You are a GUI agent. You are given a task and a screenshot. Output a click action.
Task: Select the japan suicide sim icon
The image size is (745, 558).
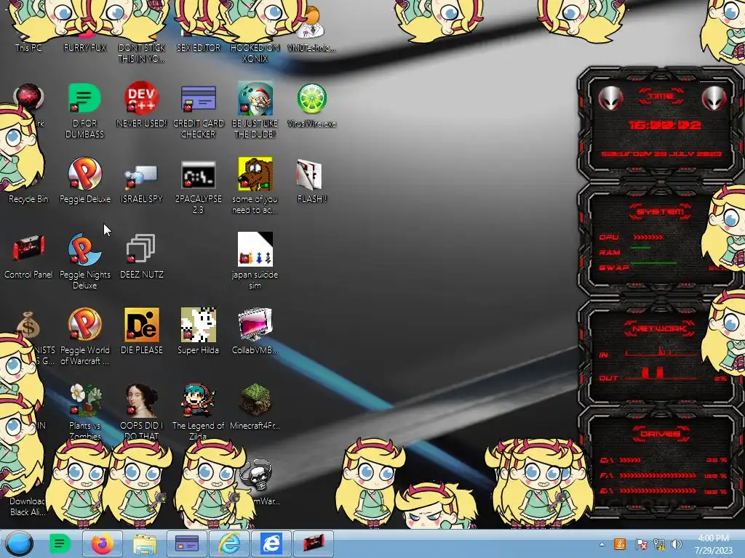pyautogui.click(x=255, y=249)
